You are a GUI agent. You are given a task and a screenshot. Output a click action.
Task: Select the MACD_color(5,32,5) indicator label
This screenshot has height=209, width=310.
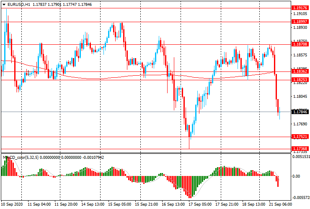[21, 158]
